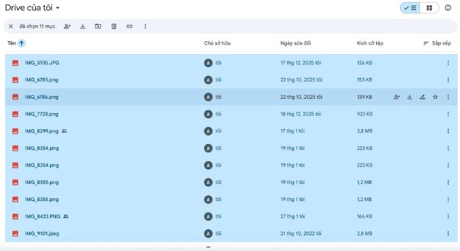Switch to list view layout
This screenshot has height=251, width=460.
click(410, 8)
